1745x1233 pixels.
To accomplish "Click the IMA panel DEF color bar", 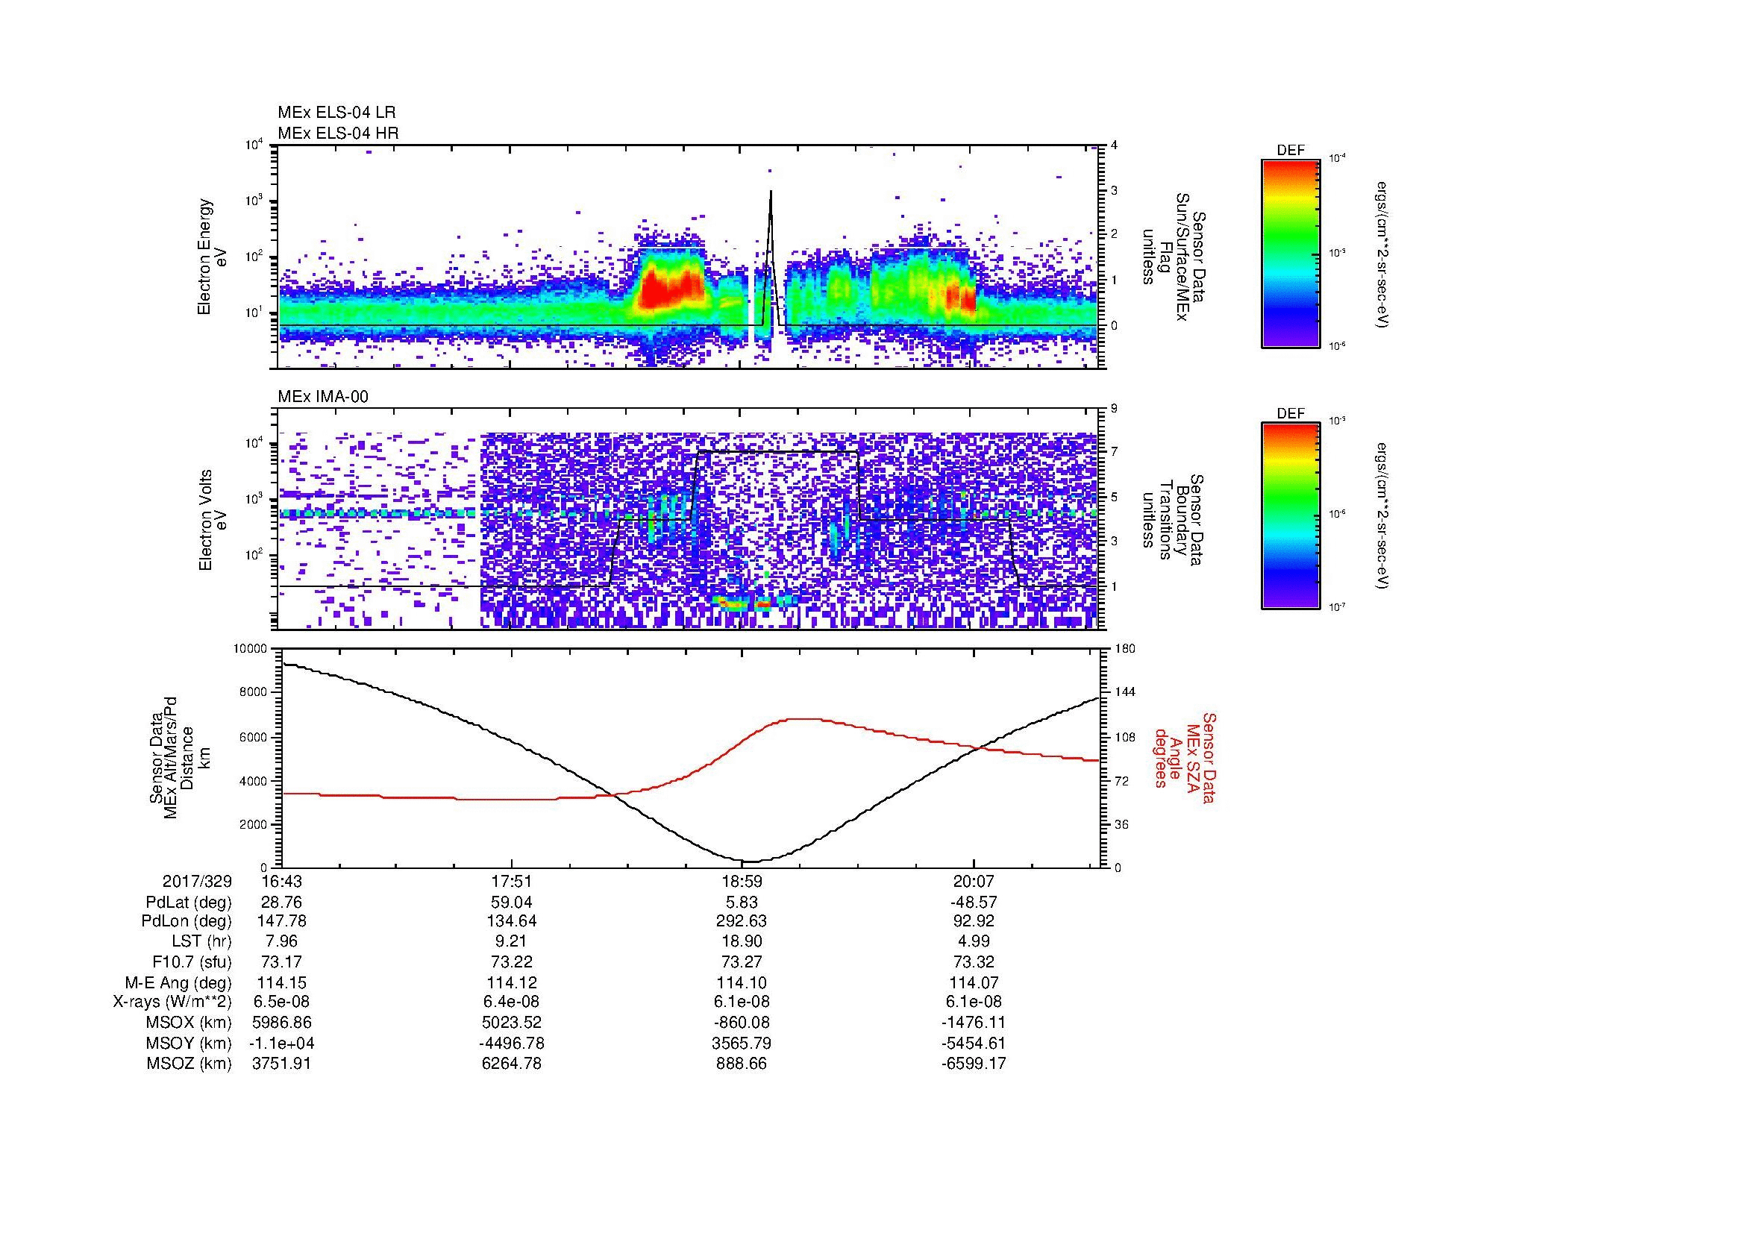I will [x=1291, y=516].
